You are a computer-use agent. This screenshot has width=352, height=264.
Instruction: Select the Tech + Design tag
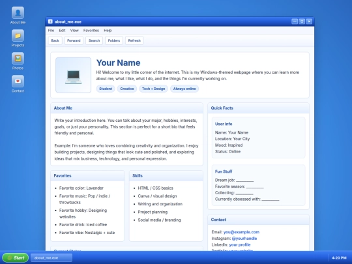click(154, 89)
